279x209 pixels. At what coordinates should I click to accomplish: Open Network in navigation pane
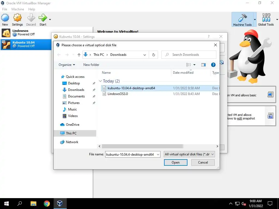tap(72, 142)
